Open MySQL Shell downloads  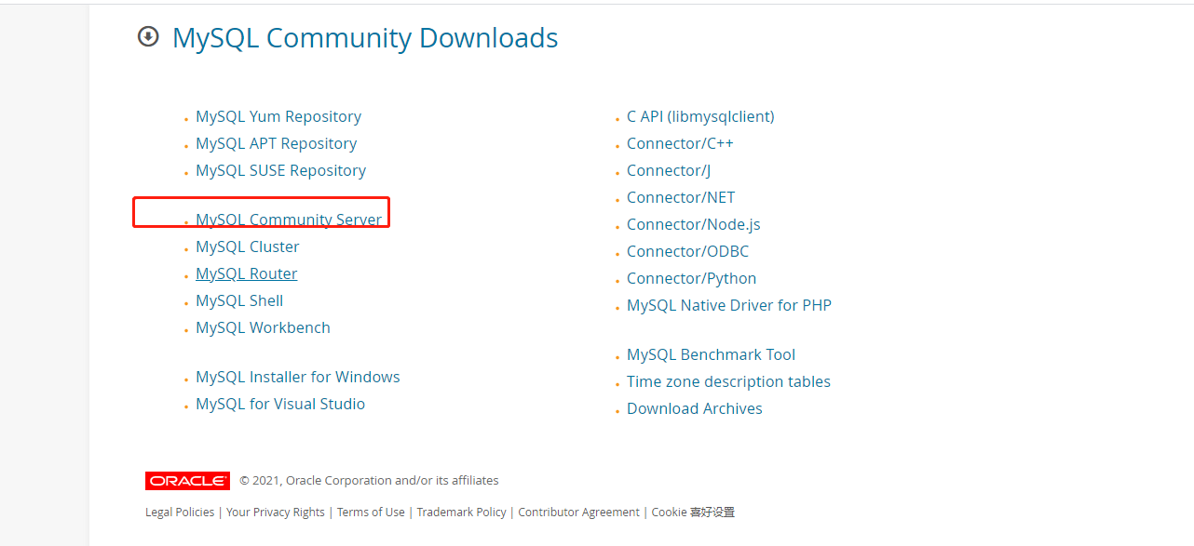[x=239, y=300]
